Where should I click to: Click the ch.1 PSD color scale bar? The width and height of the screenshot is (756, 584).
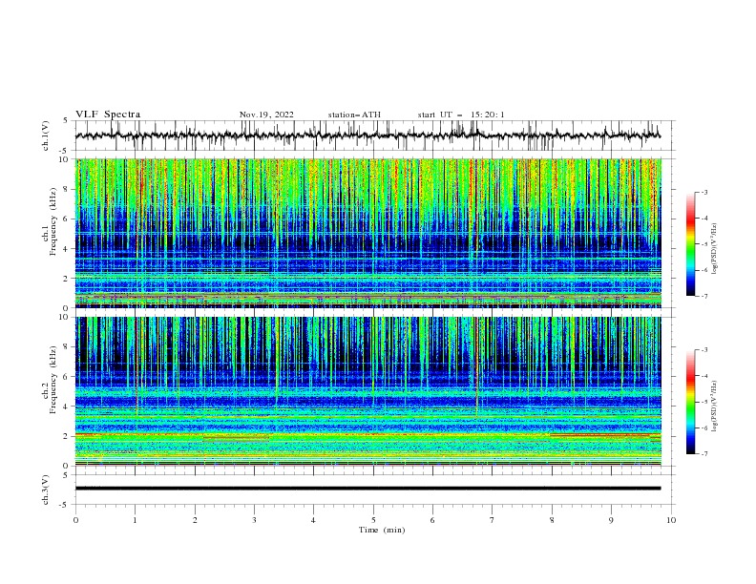691,244
